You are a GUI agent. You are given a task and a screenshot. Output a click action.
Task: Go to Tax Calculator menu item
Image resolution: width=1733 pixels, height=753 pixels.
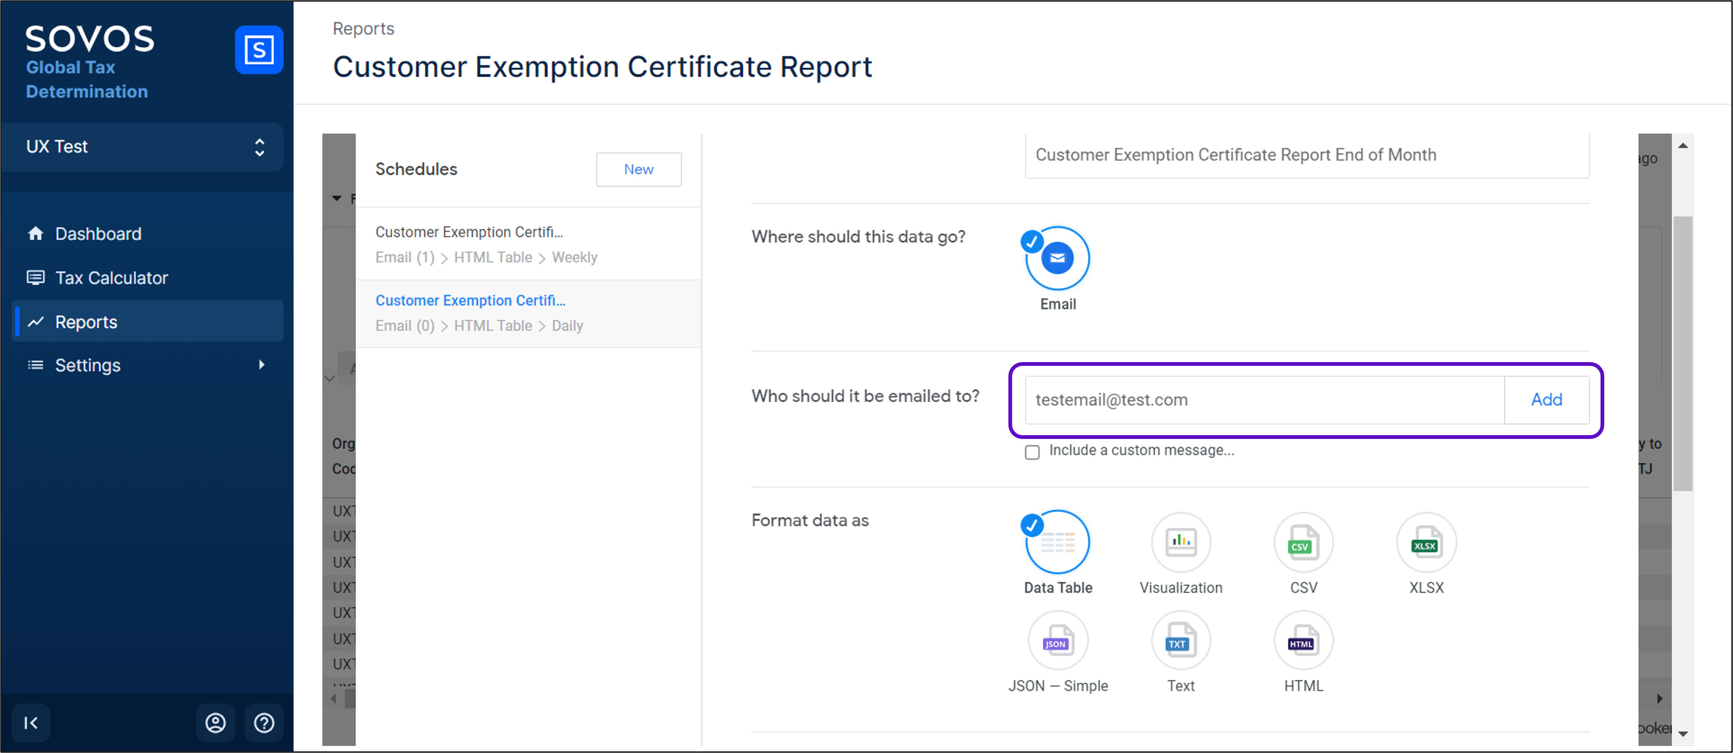(x=111, y=278)
